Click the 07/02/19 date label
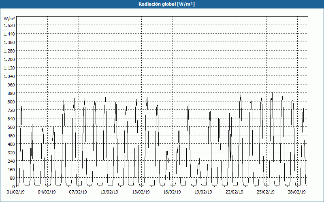 point(79,192)
